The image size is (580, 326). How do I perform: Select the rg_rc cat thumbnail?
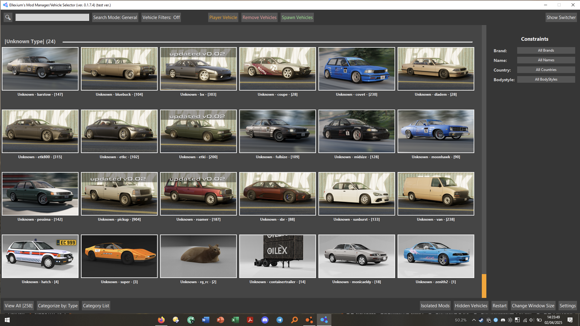[x=198, y=256]
